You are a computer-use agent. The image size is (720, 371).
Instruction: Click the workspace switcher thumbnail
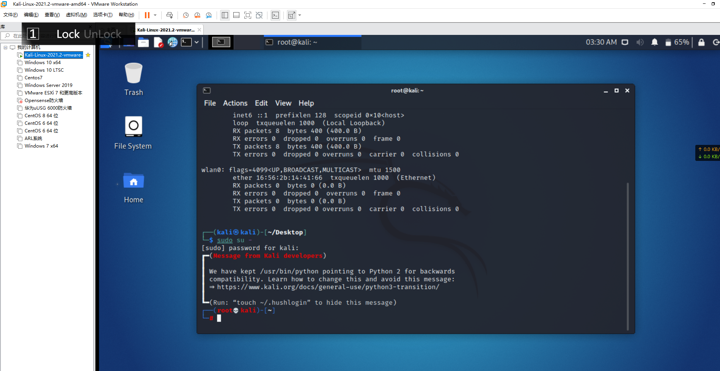[221, 42]
